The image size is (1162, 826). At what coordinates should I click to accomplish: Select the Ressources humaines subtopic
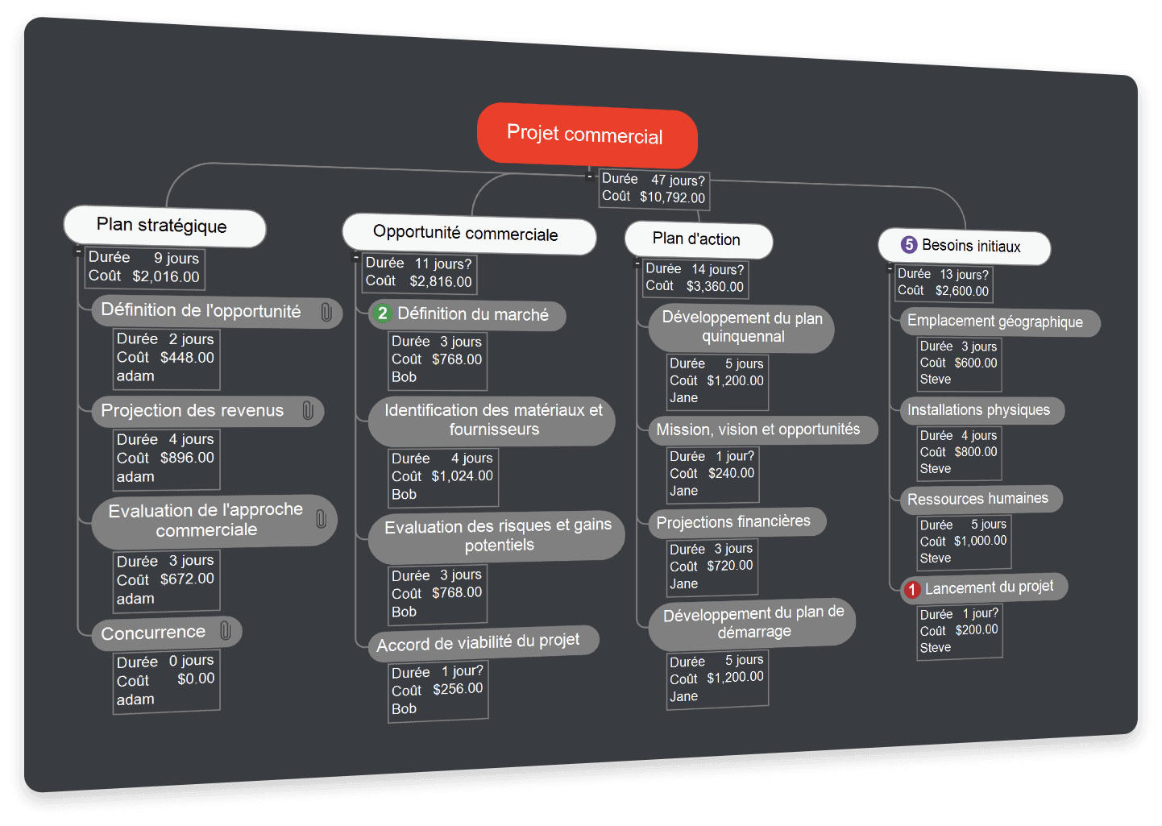(981, 500)
